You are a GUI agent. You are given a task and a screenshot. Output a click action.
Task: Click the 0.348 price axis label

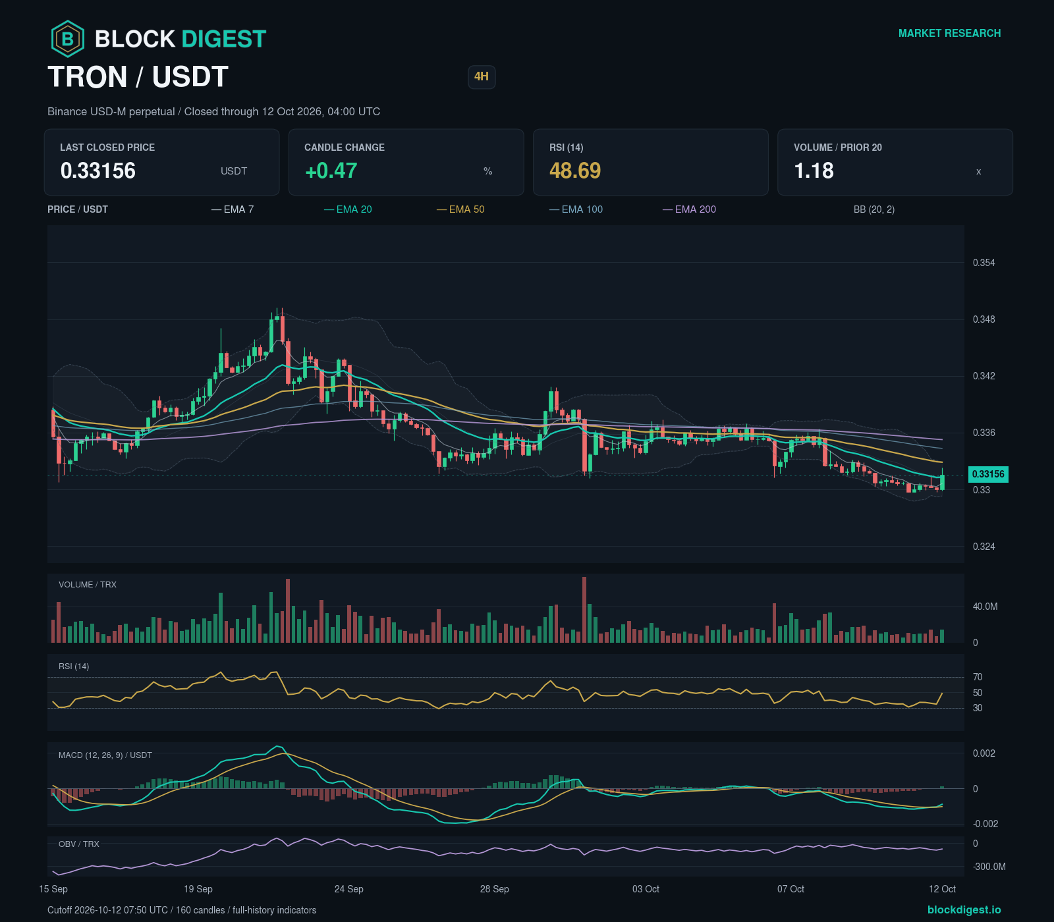pos(984,319)
